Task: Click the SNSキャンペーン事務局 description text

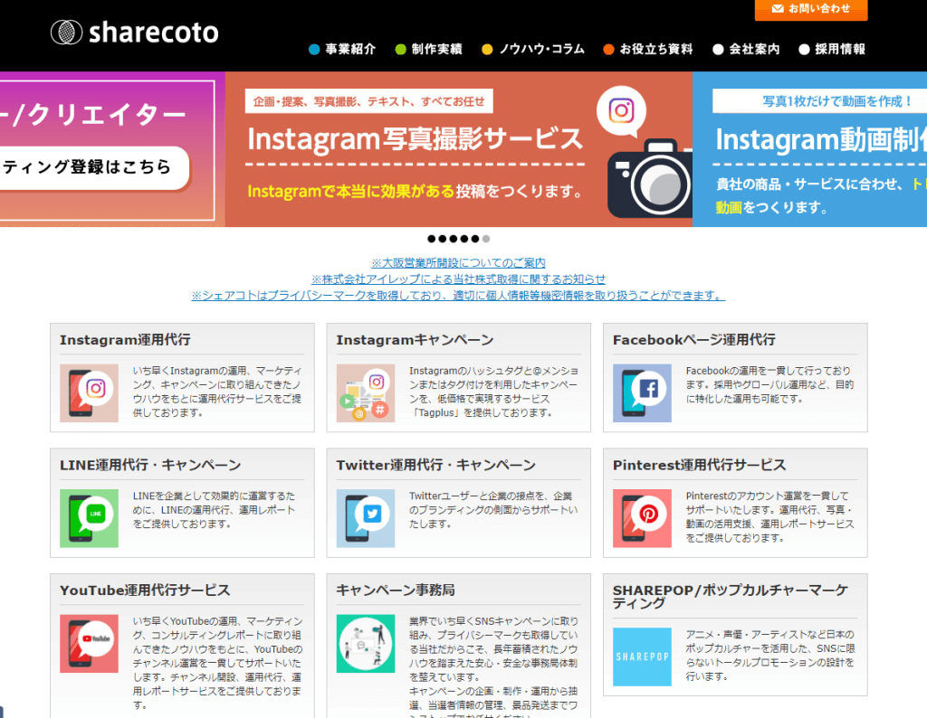Action: coord(493,666)
